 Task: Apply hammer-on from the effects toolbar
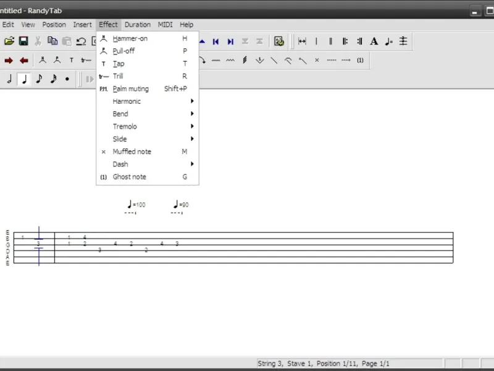click(x=43, y=60)
